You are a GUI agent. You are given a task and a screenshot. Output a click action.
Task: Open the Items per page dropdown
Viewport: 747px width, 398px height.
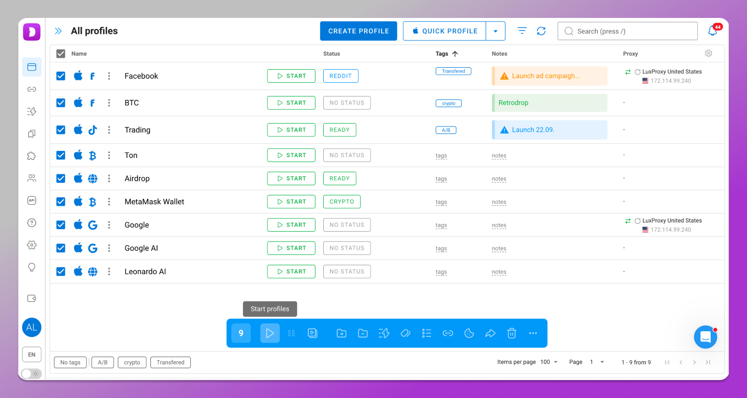pyautogui.click(x=549, y=362)
